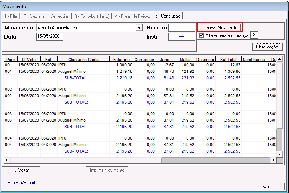Click the Sair button
The height and width of the screenshot is (193, 289).
[x=266, y=187]
